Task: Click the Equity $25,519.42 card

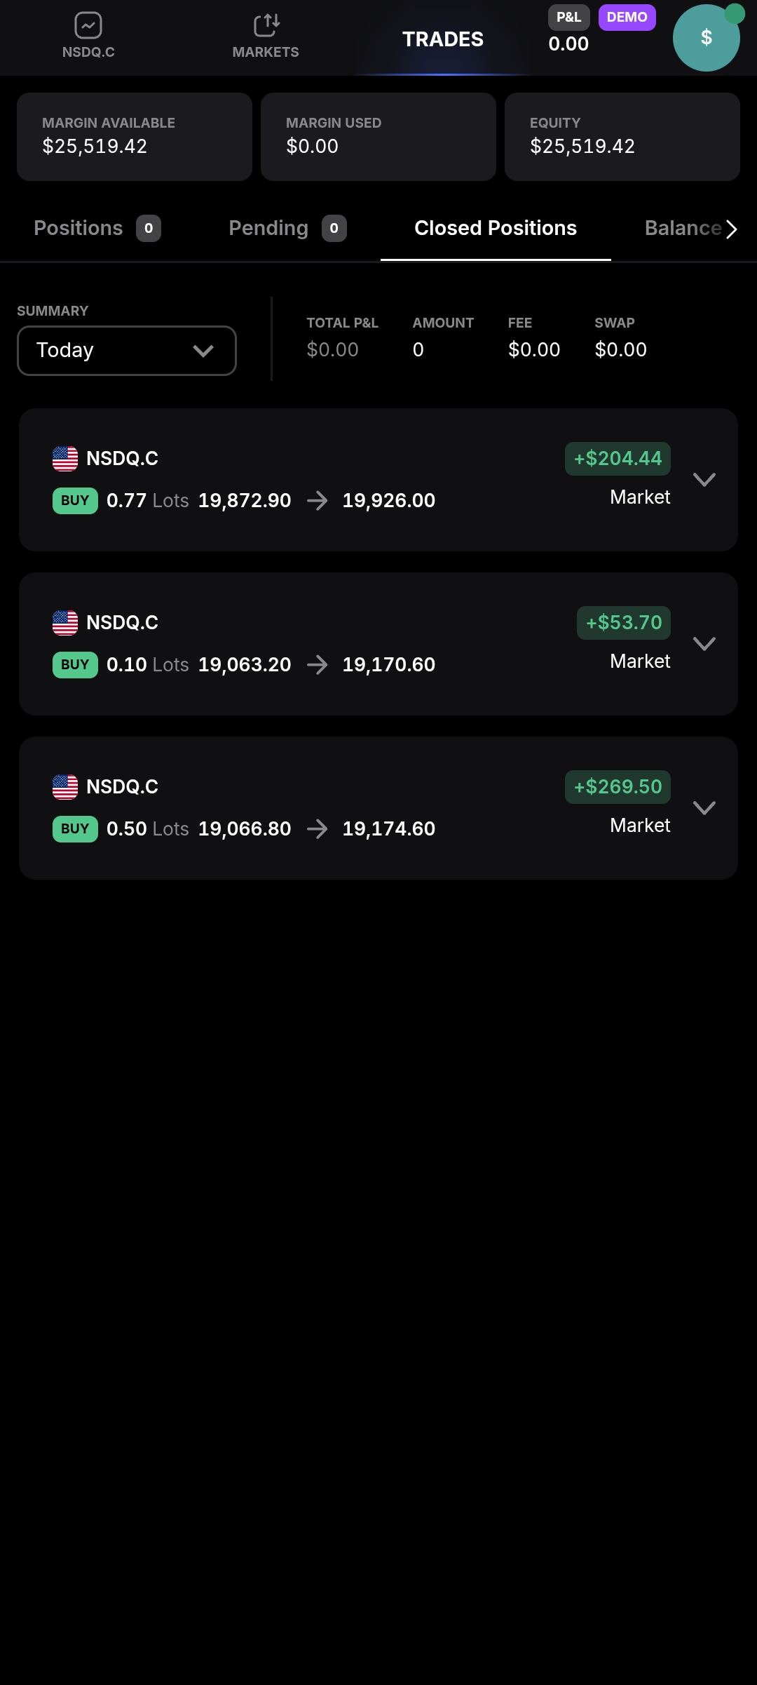Action: click(x=622, y=137)
